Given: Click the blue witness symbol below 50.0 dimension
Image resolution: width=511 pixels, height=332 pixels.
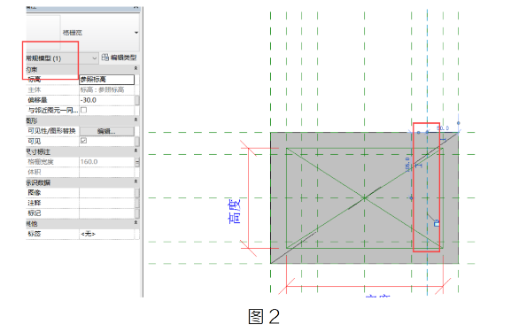Looking at the screenshot, I should [x=443, y=140].
